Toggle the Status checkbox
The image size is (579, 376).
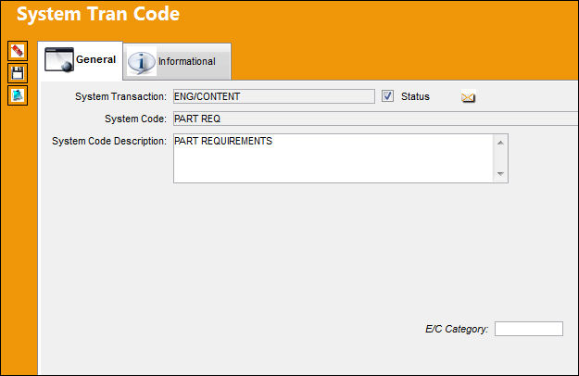pos(387,96)
